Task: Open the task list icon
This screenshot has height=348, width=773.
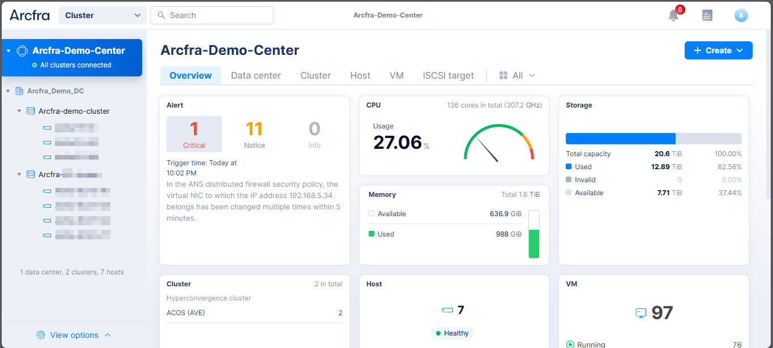Action: pyautogui.click(x=707, y=16)
